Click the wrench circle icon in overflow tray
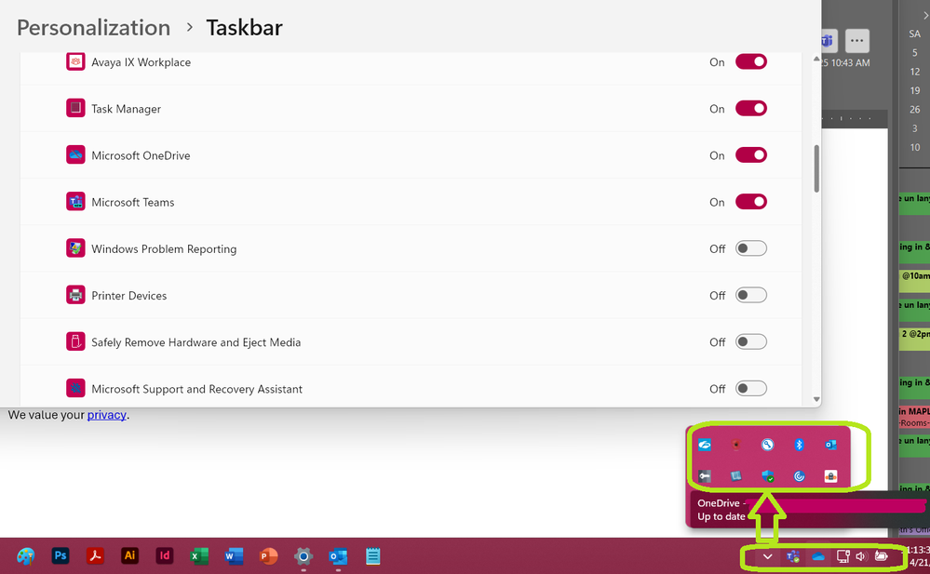Image resolution: width=930 pixels, height=574 pixels. 767,445
